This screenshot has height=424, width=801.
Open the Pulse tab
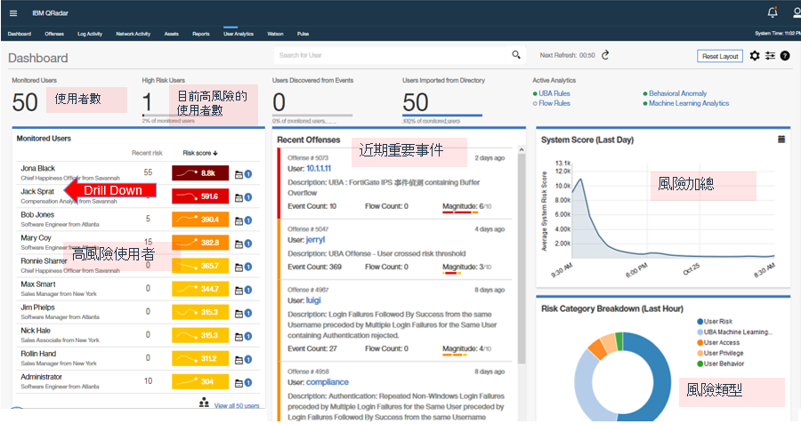(303, 34)
